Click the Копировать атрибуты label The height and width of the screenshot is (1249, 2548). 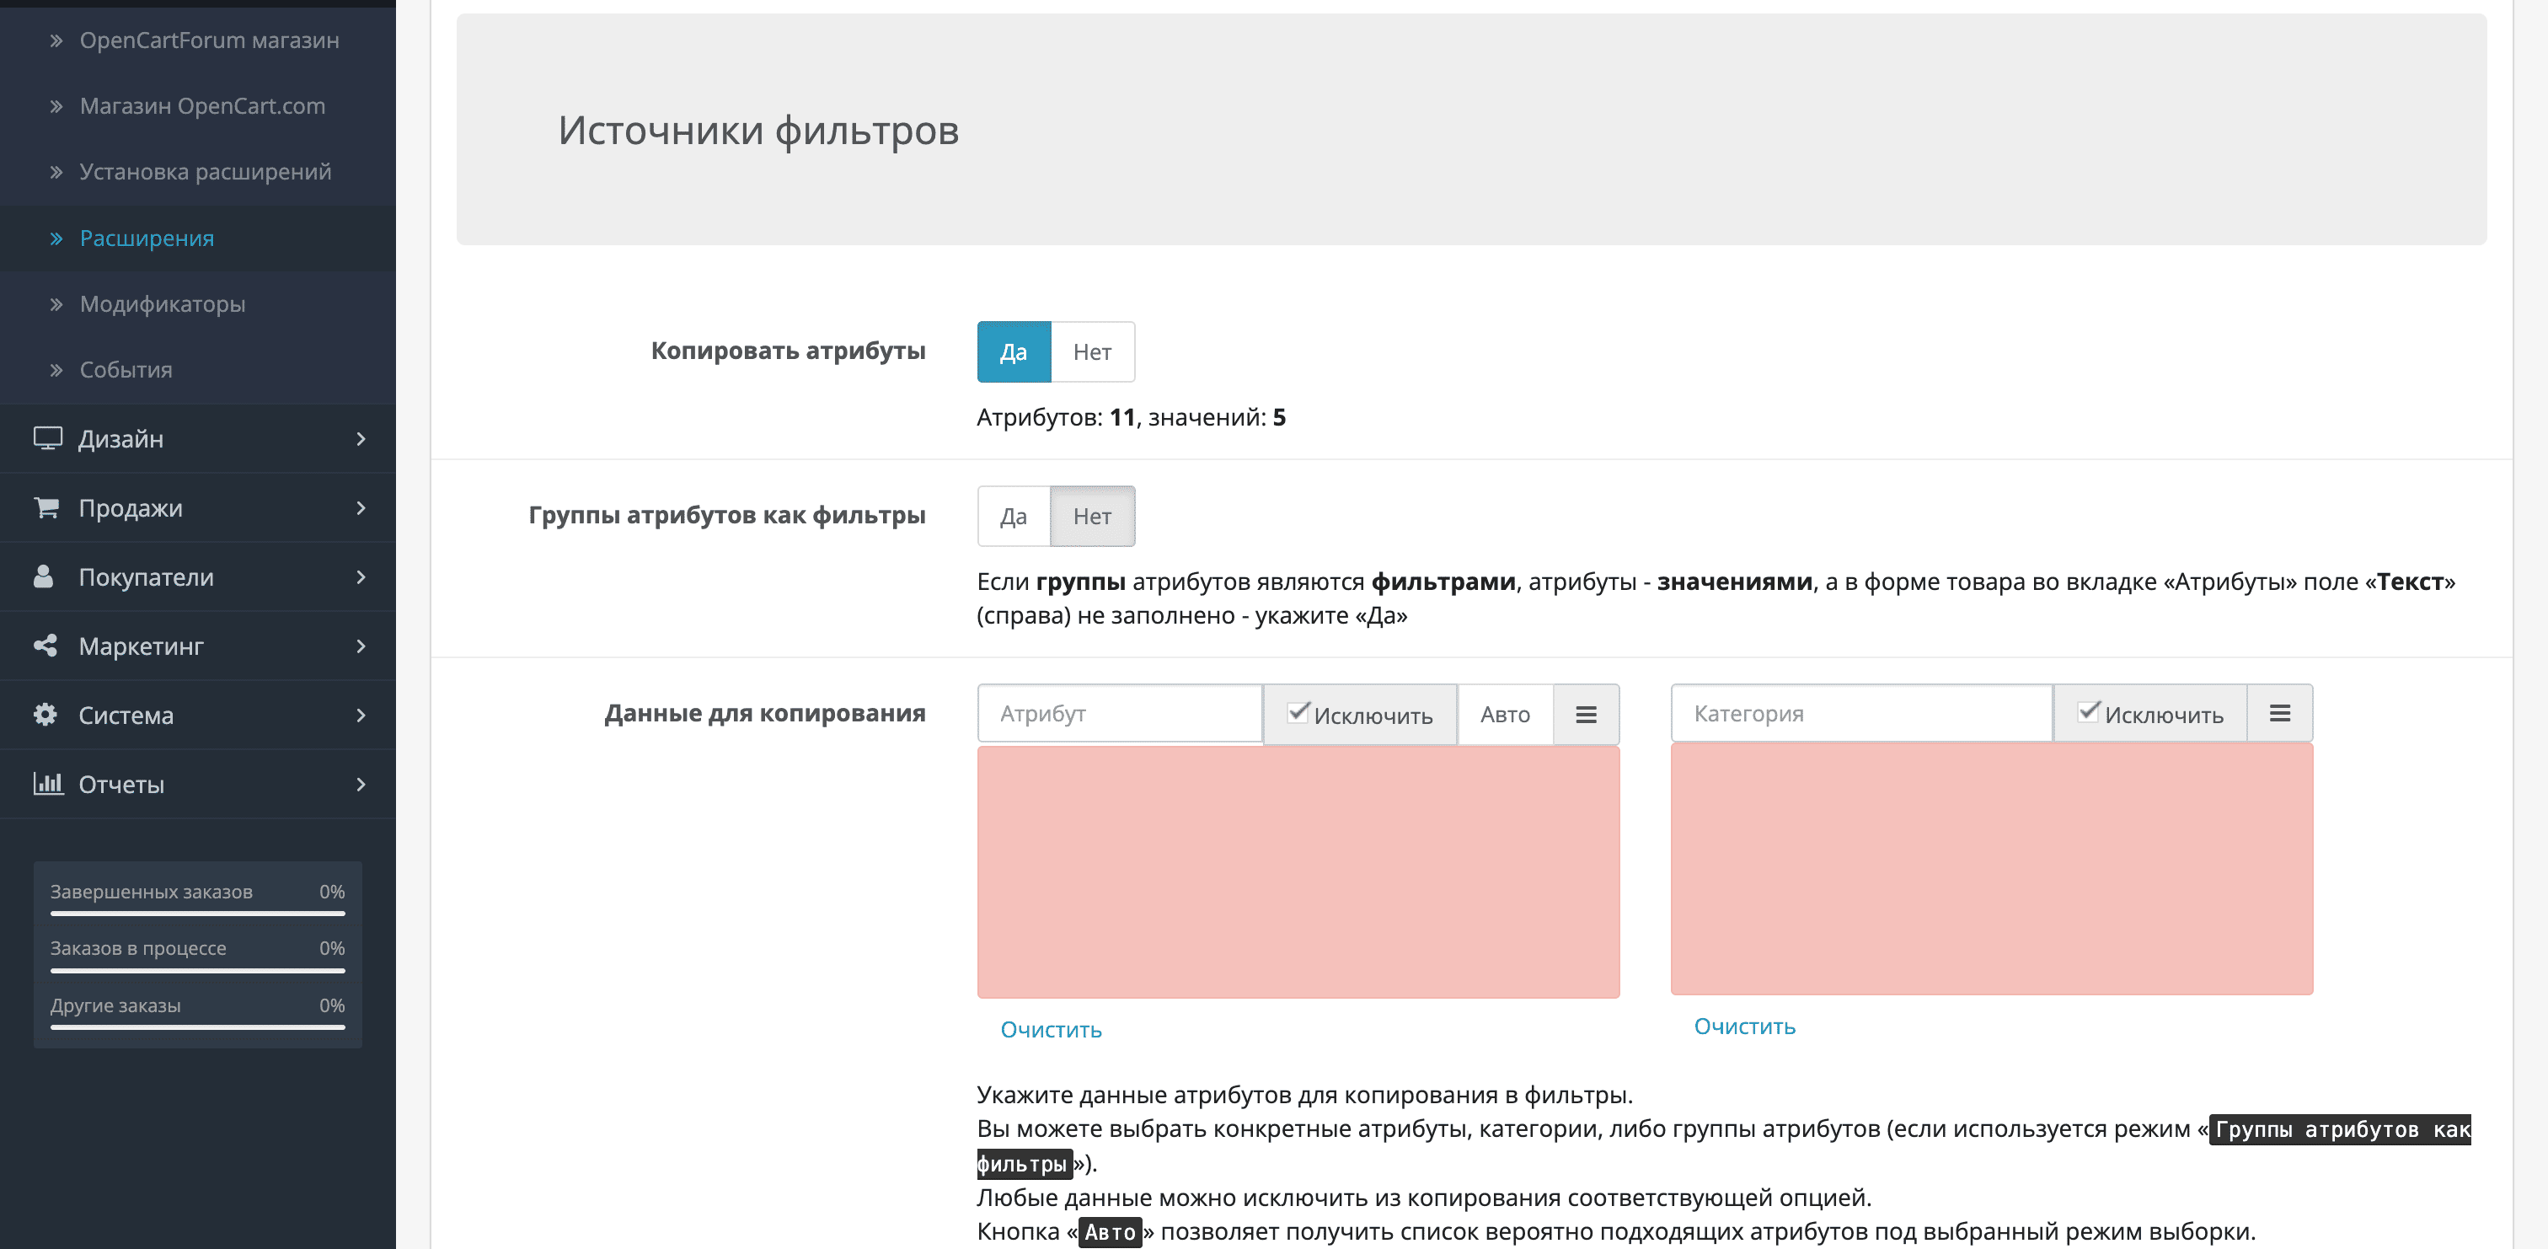click(x=789, y=351)
